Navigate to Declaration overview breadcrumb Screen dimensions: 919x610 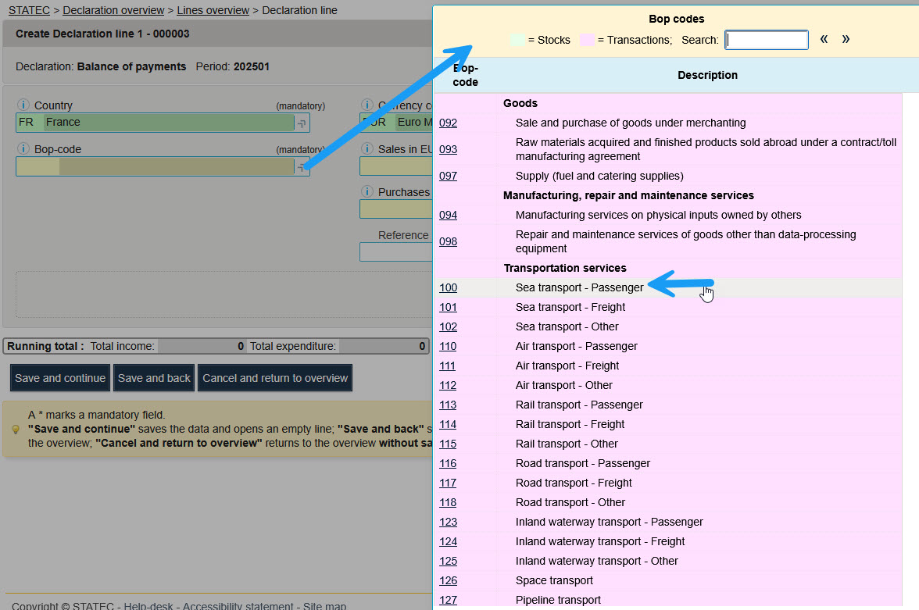click(x=113, y=10)
